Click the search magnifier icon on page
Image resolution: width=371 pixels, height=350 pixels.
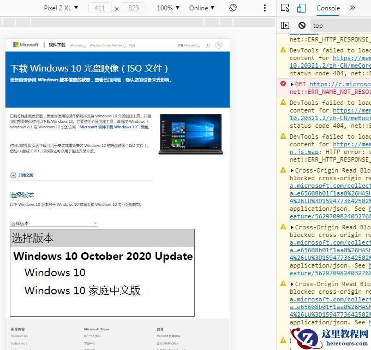coord(208,45)
